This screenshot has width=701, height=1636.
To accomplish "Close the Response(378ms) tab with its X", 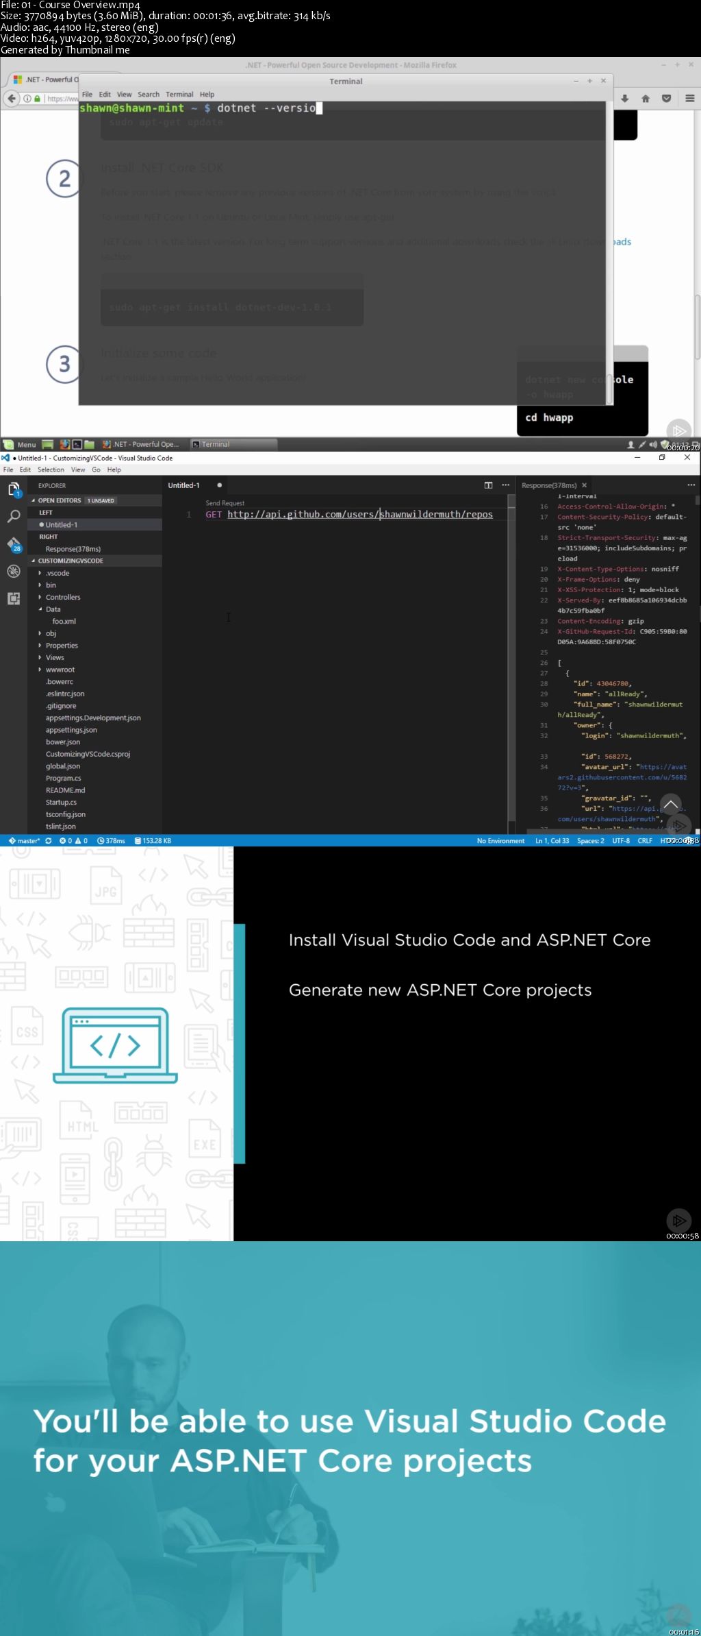I will (584, 485).
